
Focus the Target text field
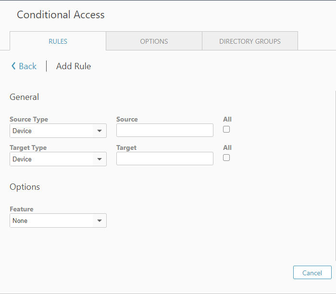(165, 159)
